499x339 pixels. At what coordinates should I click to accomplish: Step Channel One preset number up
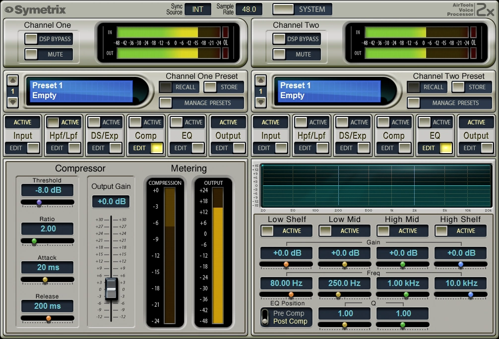tap(13, 80)
